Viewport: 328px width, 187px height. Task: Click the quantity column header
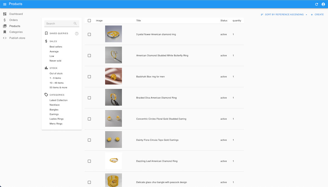tap(237, 21)
